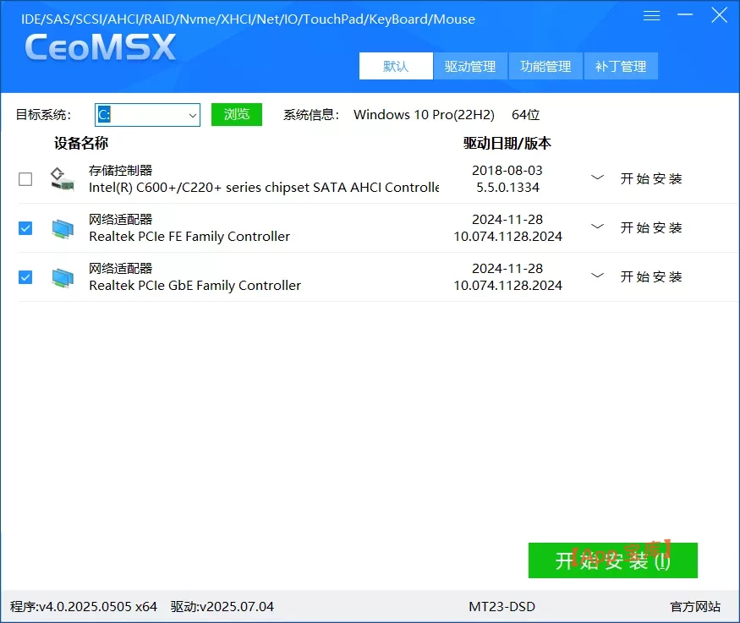Click the Realtek FE network adapter icon
The image size is (740, 623).
[x=62, y=228]
